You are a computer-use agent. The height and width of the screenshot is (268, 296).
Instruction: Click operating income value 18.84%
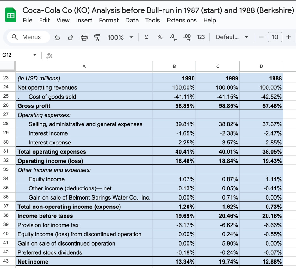coord(218,160)
